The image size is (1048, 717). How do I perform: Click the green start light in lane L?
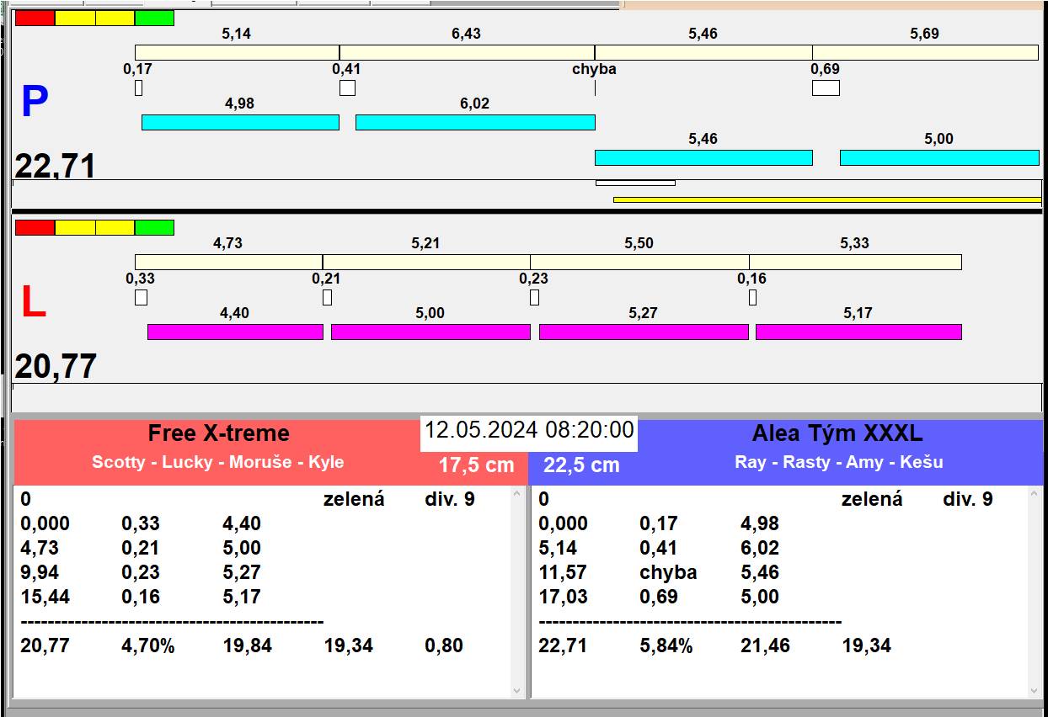[x=154, y=227]
